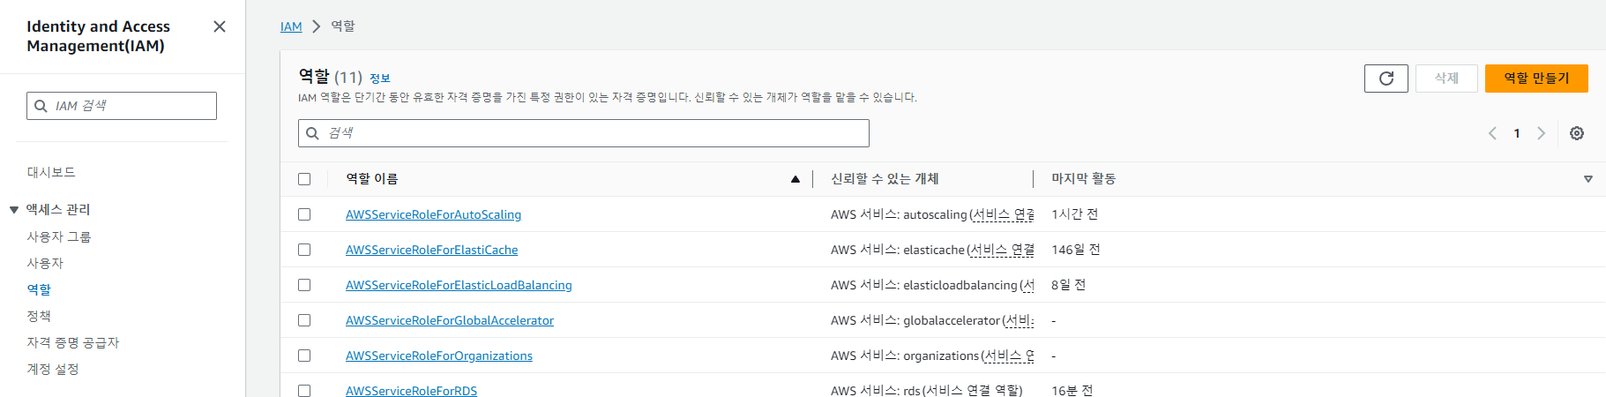Open 자격 증명 공급자 in sidebar
1606x397 pixels.
(x=73, y=342)
